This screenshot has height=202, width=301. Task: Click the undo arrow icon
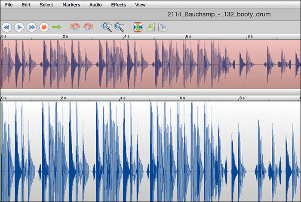coord(75,27)
